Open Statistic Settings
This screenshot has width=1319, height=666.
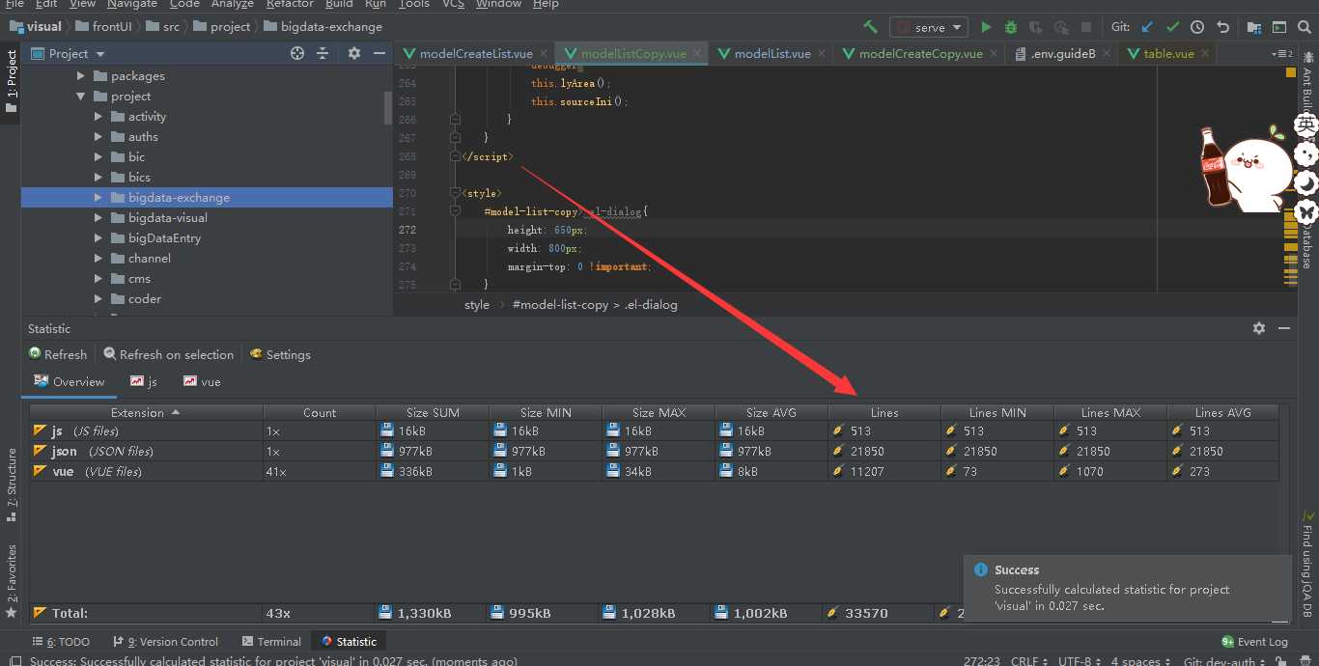point(280,354)
